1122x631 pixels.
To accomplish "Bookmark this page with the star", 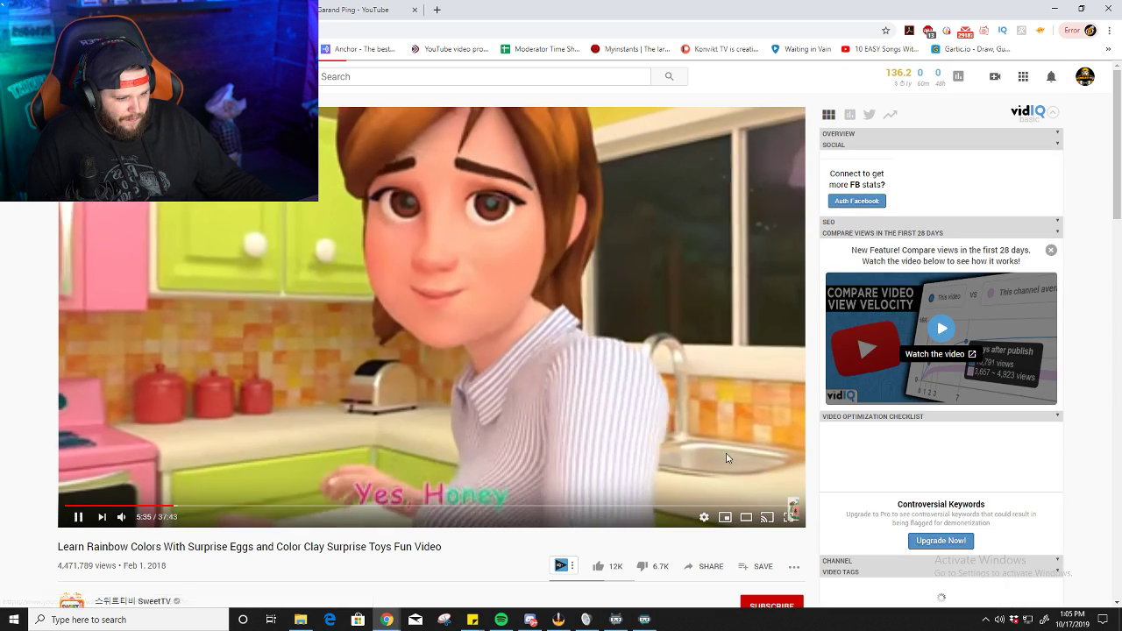I will tap(886, 31).
